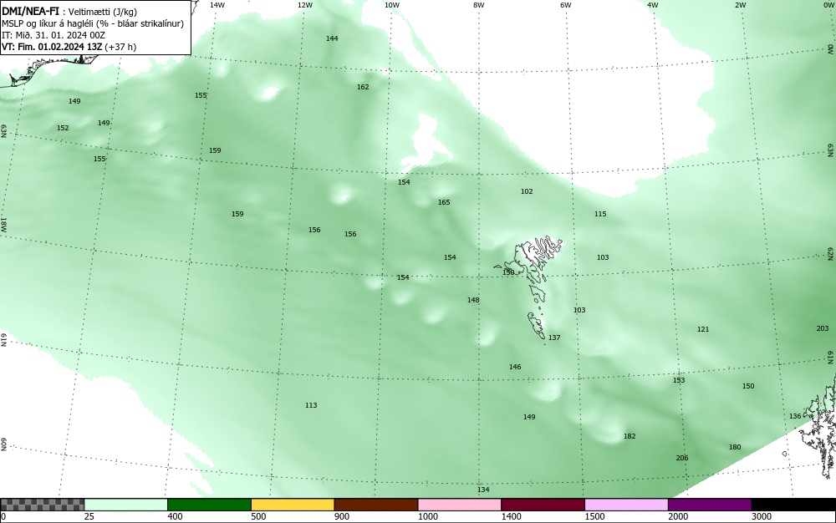Image resolution: width=836 pixels, height=523 pixels.
Task: Click the 'VT: Fim. 01.02.2024 13Z' line
Action: (x=69, y=47)
